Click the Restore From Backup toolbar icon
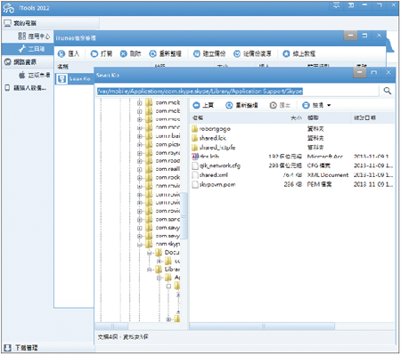401x355 pixels. click(237, 53)
